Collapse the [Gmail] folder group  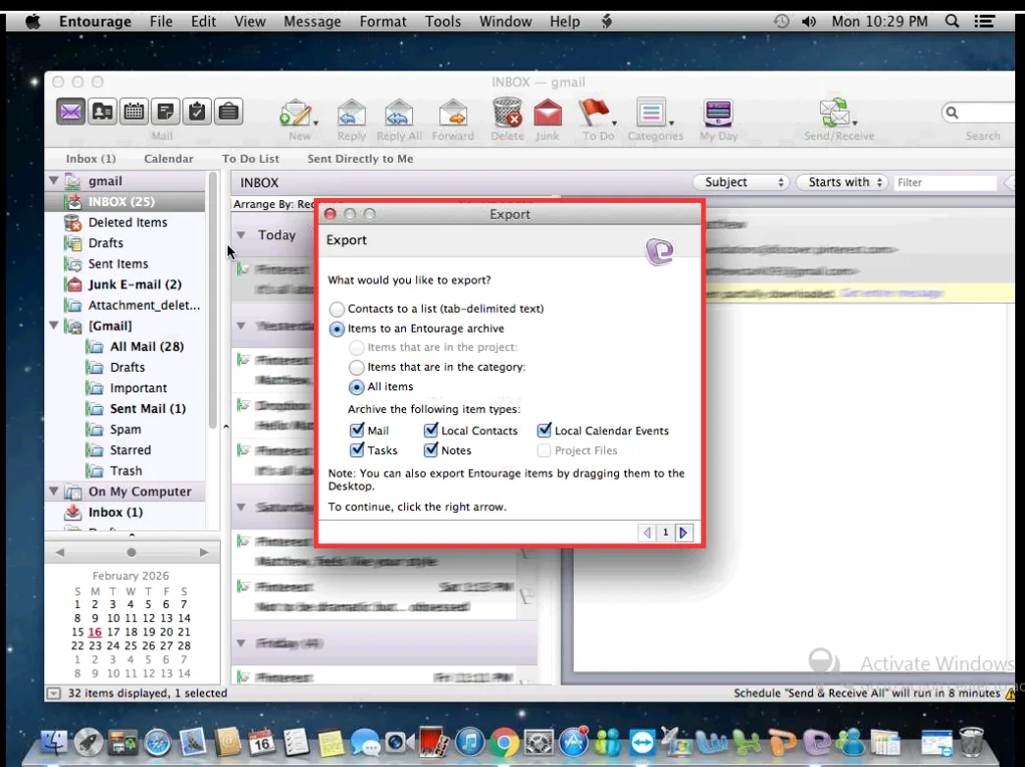pos(54,326)
